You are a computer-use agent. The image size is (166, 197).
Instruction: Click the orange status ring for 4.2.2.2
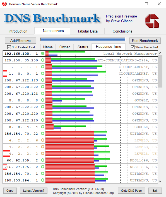(x=43, y=153)
